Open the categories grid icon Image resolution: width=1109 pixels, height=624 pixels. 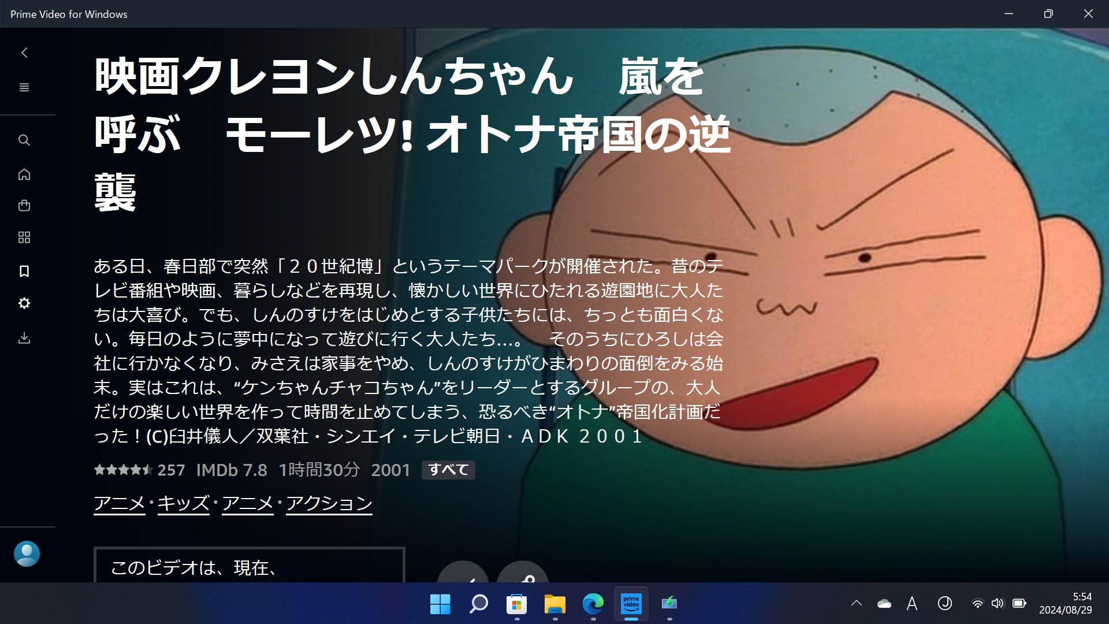24,237
